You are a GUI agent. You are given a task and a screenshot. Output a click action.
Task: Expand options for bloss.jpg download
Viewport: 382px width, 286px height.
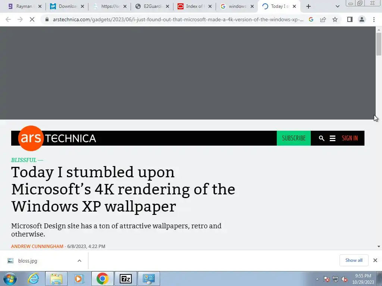[79, 261]
